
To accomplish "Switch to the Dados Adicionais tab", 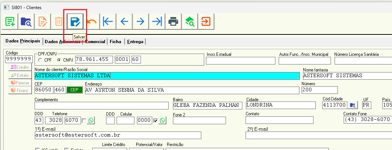I will tap(63, 42).
